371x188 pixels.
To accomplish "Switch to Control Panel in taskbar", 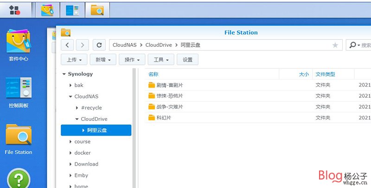I will click(72, 10).
